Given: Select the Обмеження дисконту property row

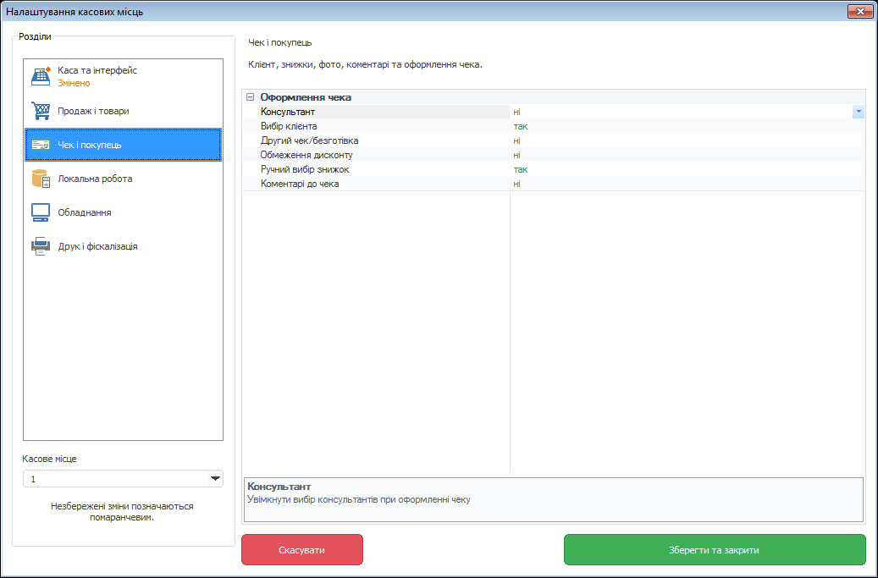Looking at the screenshot, I should (x=554, y=155).
